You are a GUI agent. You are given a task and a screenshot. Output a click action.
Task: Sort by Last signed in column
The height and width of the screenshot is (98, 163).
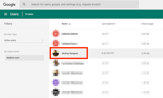pyautogui.click(x=108, y=24)
